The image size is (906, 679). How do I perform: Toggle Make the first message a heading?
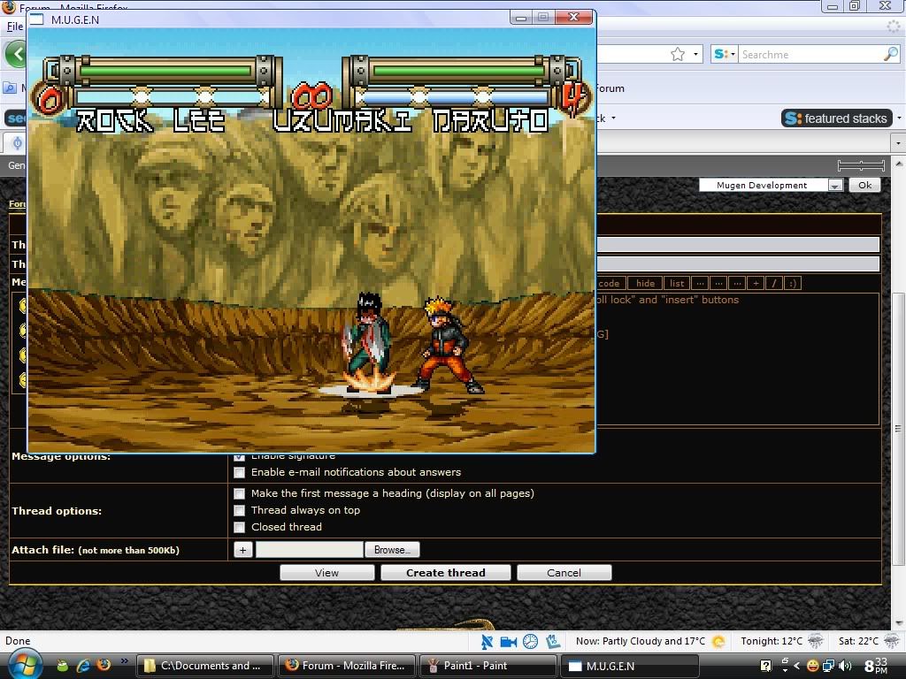click(239, 493)
